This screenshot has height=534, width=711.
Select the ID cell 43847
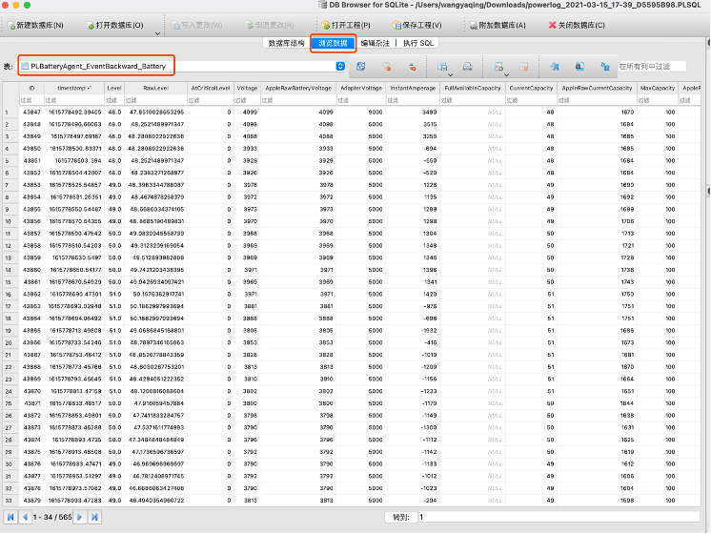point(31,113)
